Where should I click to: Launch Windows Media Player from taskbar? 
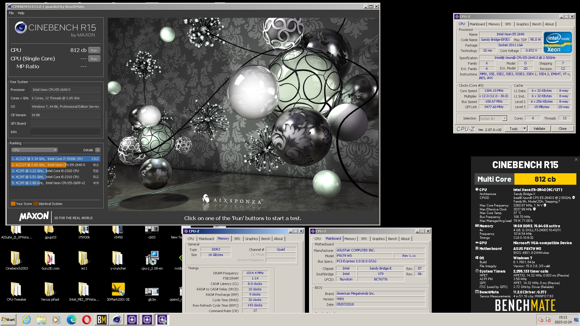(56, 320)
